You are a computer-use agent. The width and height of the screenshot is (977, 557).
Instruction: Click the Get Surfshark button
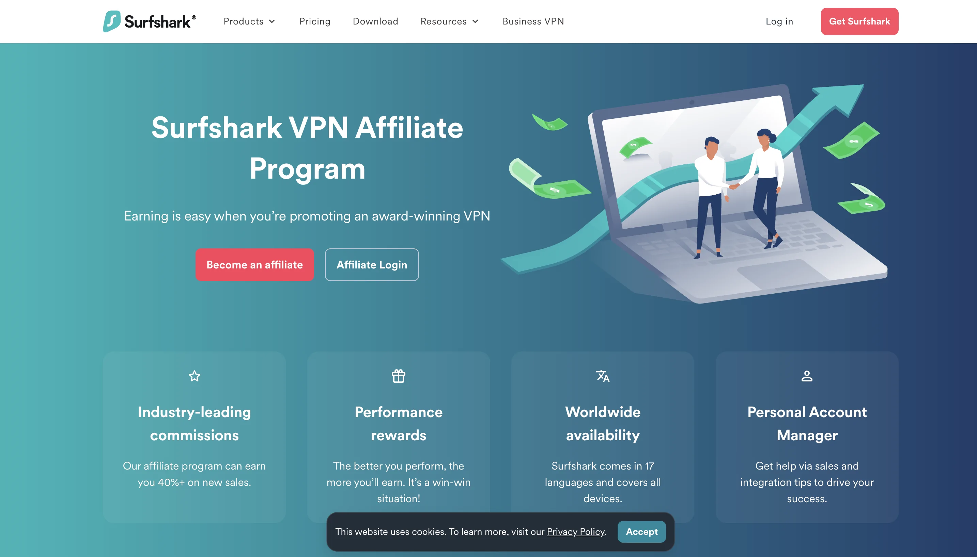tap(859, 21)
